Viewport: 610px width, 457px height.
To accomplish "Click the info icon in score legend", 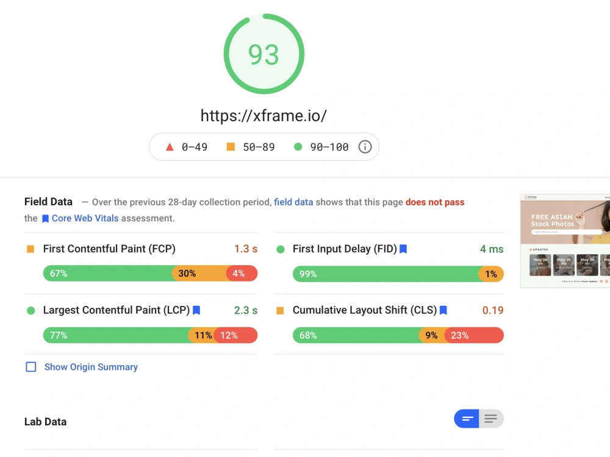I will 365,147.
